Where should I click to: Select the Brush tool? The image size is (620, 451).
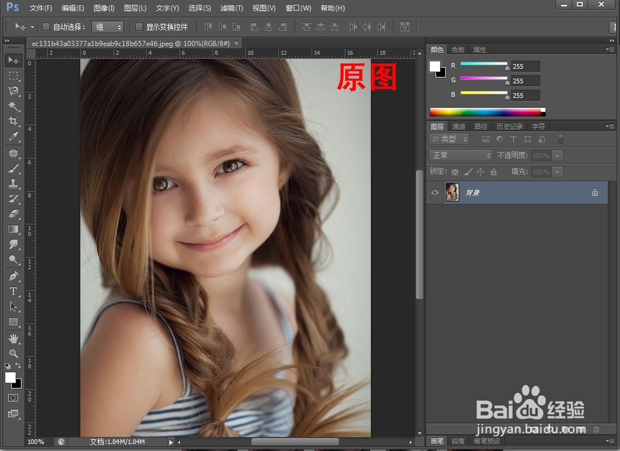pyautogui.click(x=13, y=169)
